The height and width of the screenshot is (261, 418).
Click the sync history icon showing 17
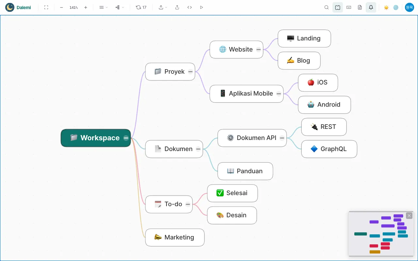click(141, 7)
